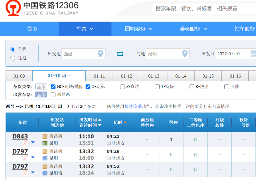Go to the 首页 menu item
The width and height of the screenshot is (256, 180).
click(32, 29)
